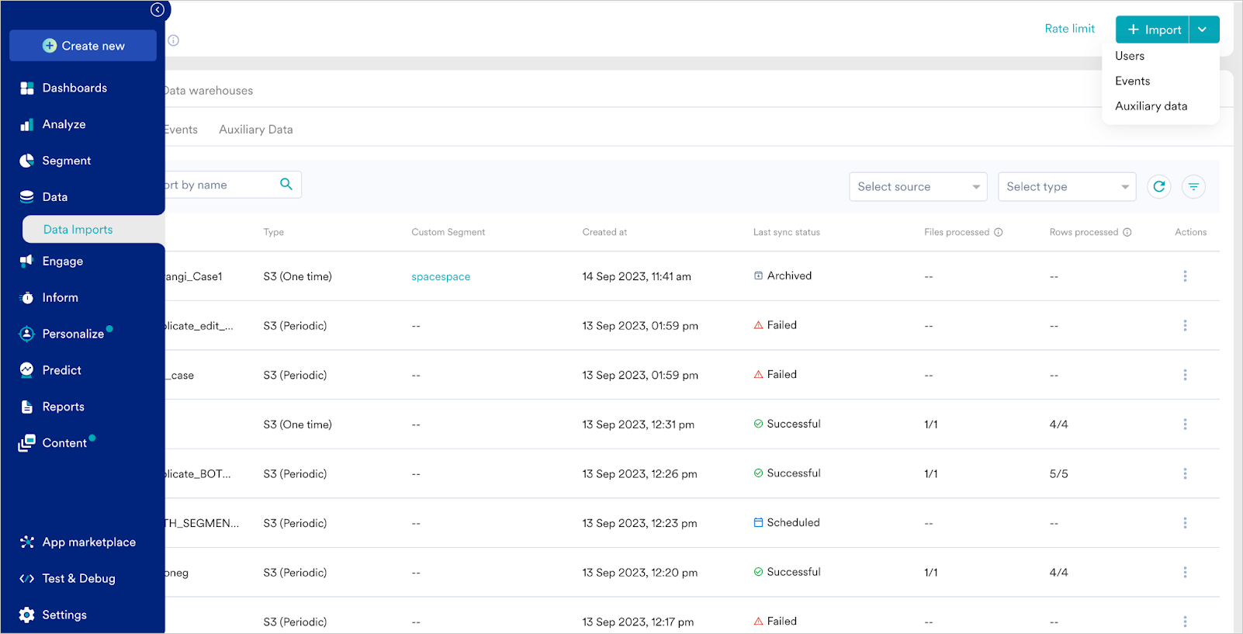Click the Create new button

83,46
